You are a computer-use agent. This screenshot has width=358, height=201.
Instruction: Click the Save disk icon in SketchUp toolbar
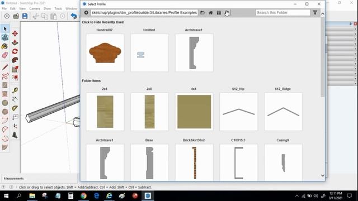tap(25, 16)
